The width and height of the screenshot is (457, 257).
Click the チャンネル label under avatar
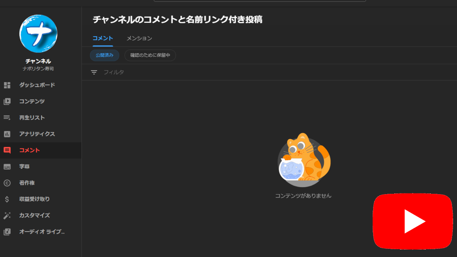coord(38,61)
